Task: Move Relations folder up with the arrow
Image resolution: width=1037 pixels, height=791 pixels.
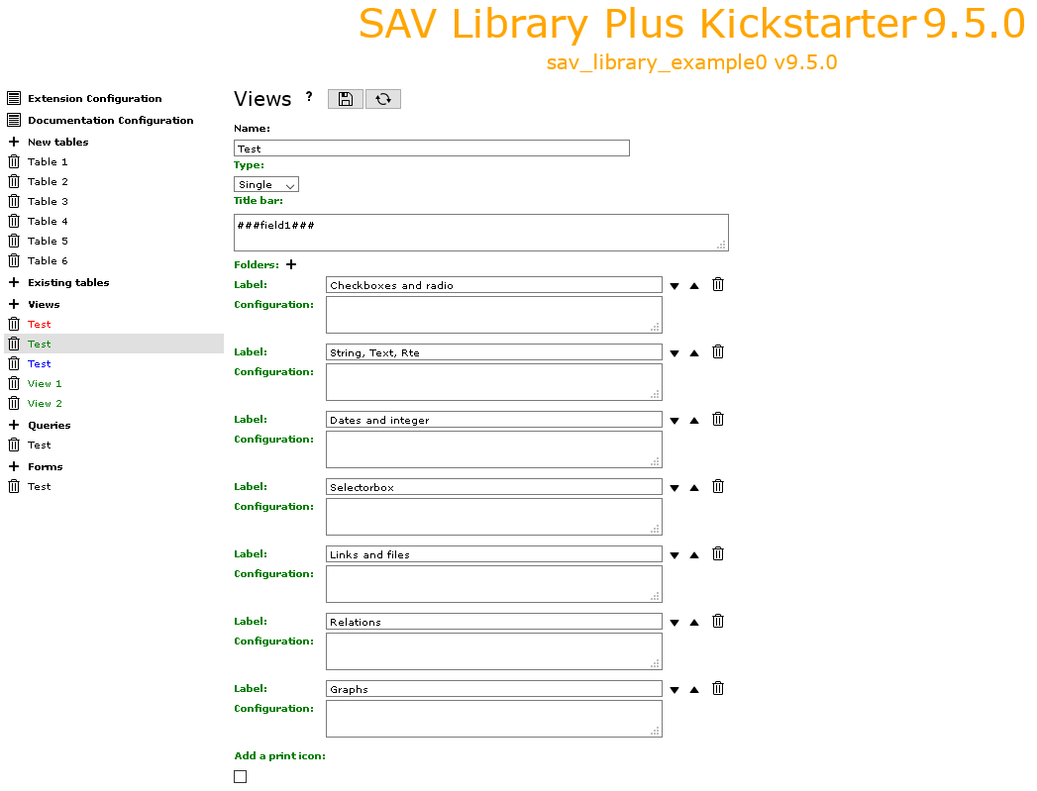Action: (694, 623)
